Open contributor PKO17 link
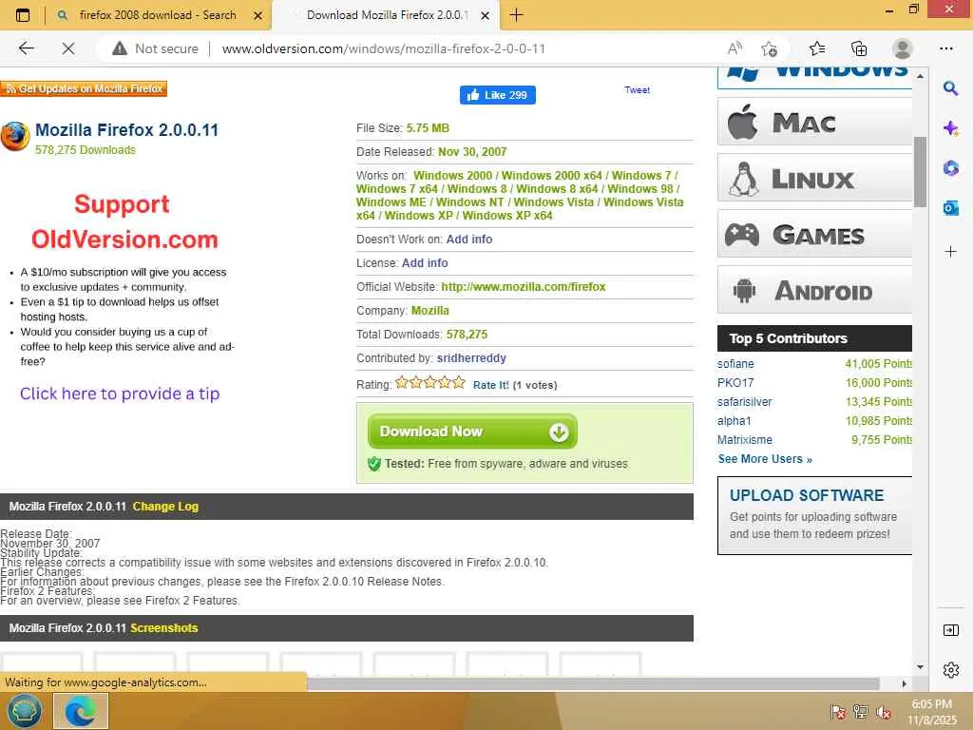 pyautogui.click(x=735, y=382)
